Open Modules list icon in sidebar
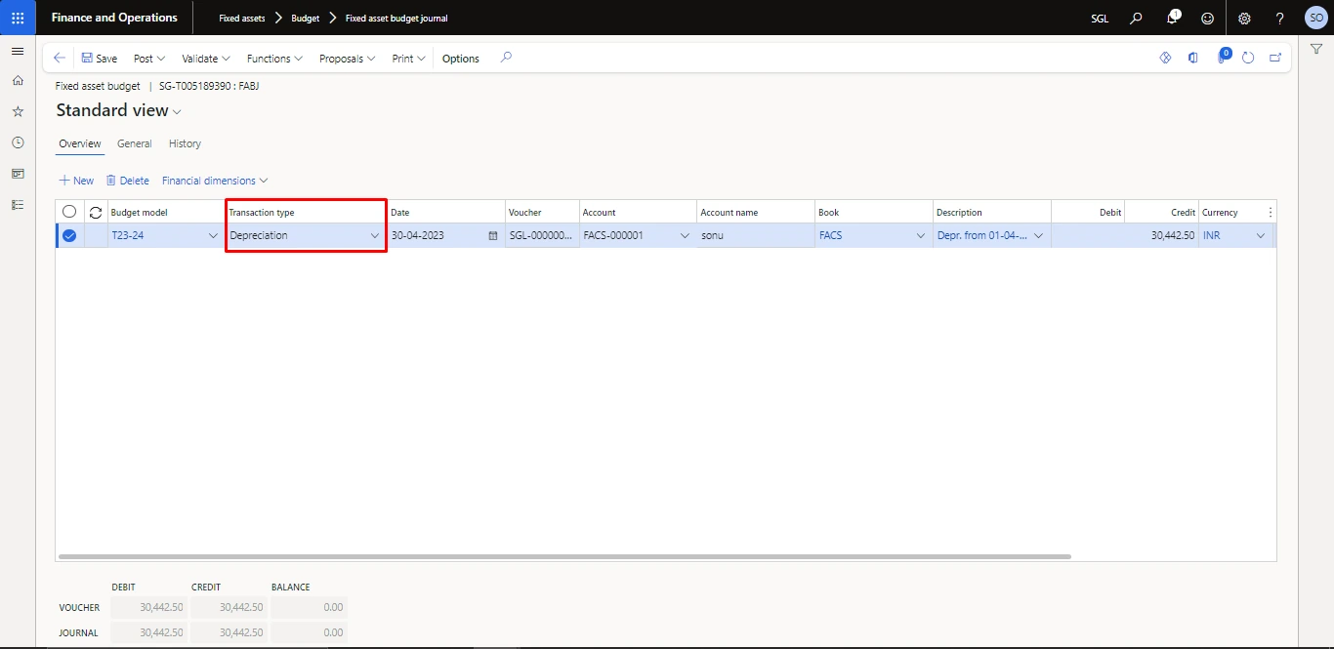1334x649 pixels. (x=18, y=205)
